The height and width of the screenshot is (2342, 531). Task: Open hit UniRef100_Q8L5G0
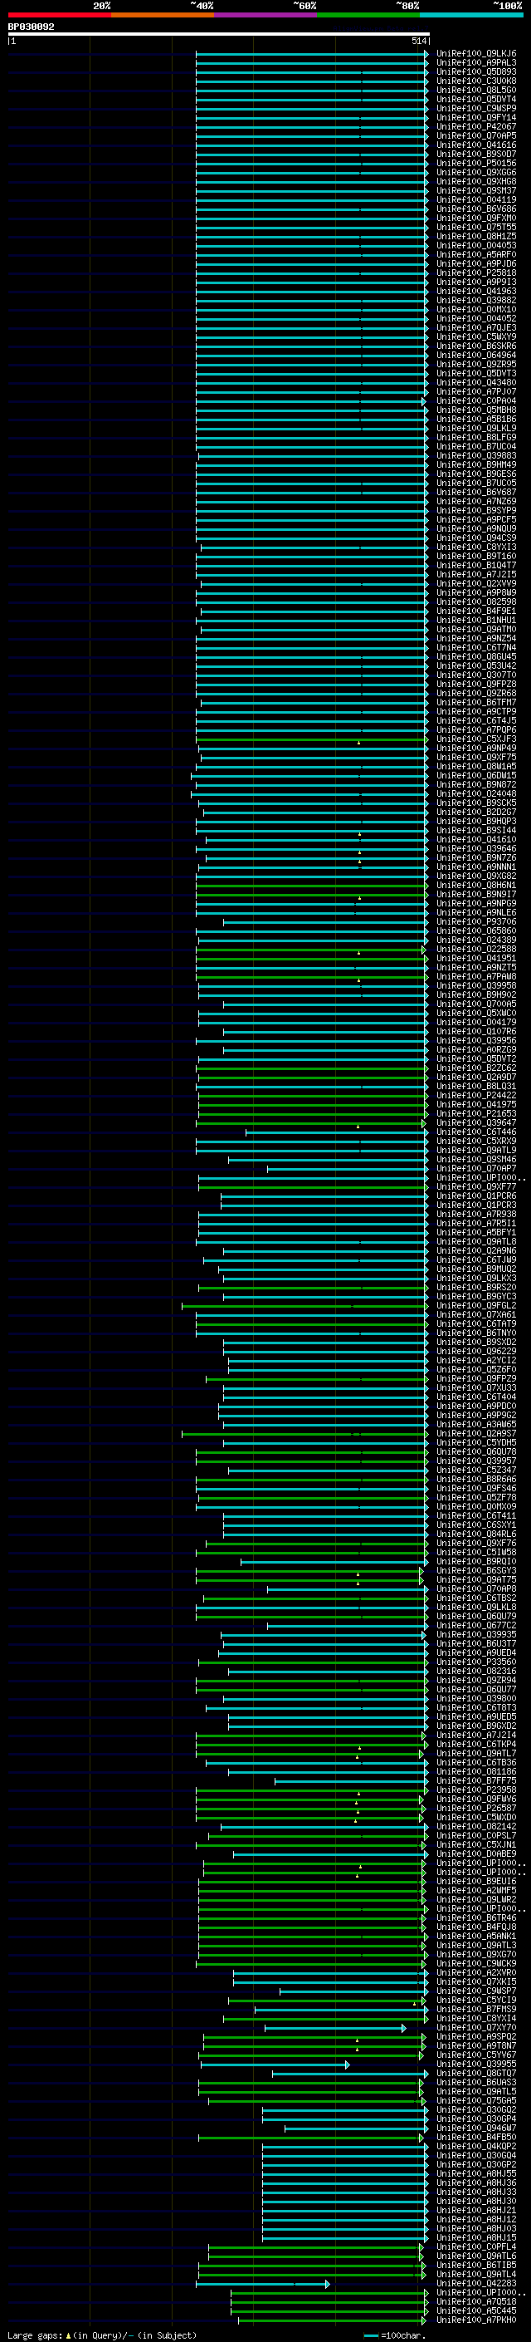coord(476,90)
